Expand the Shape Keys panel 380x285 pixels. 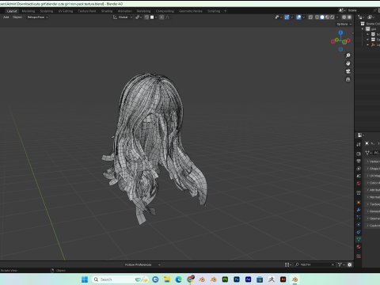(x=373, y=169)
